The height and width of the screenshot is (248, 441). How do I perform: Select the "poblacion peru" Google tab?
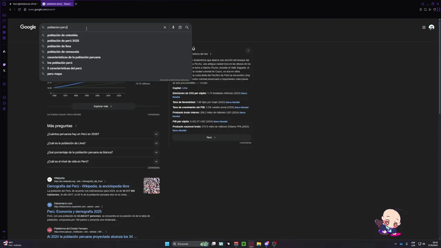[x=57, y=4]
